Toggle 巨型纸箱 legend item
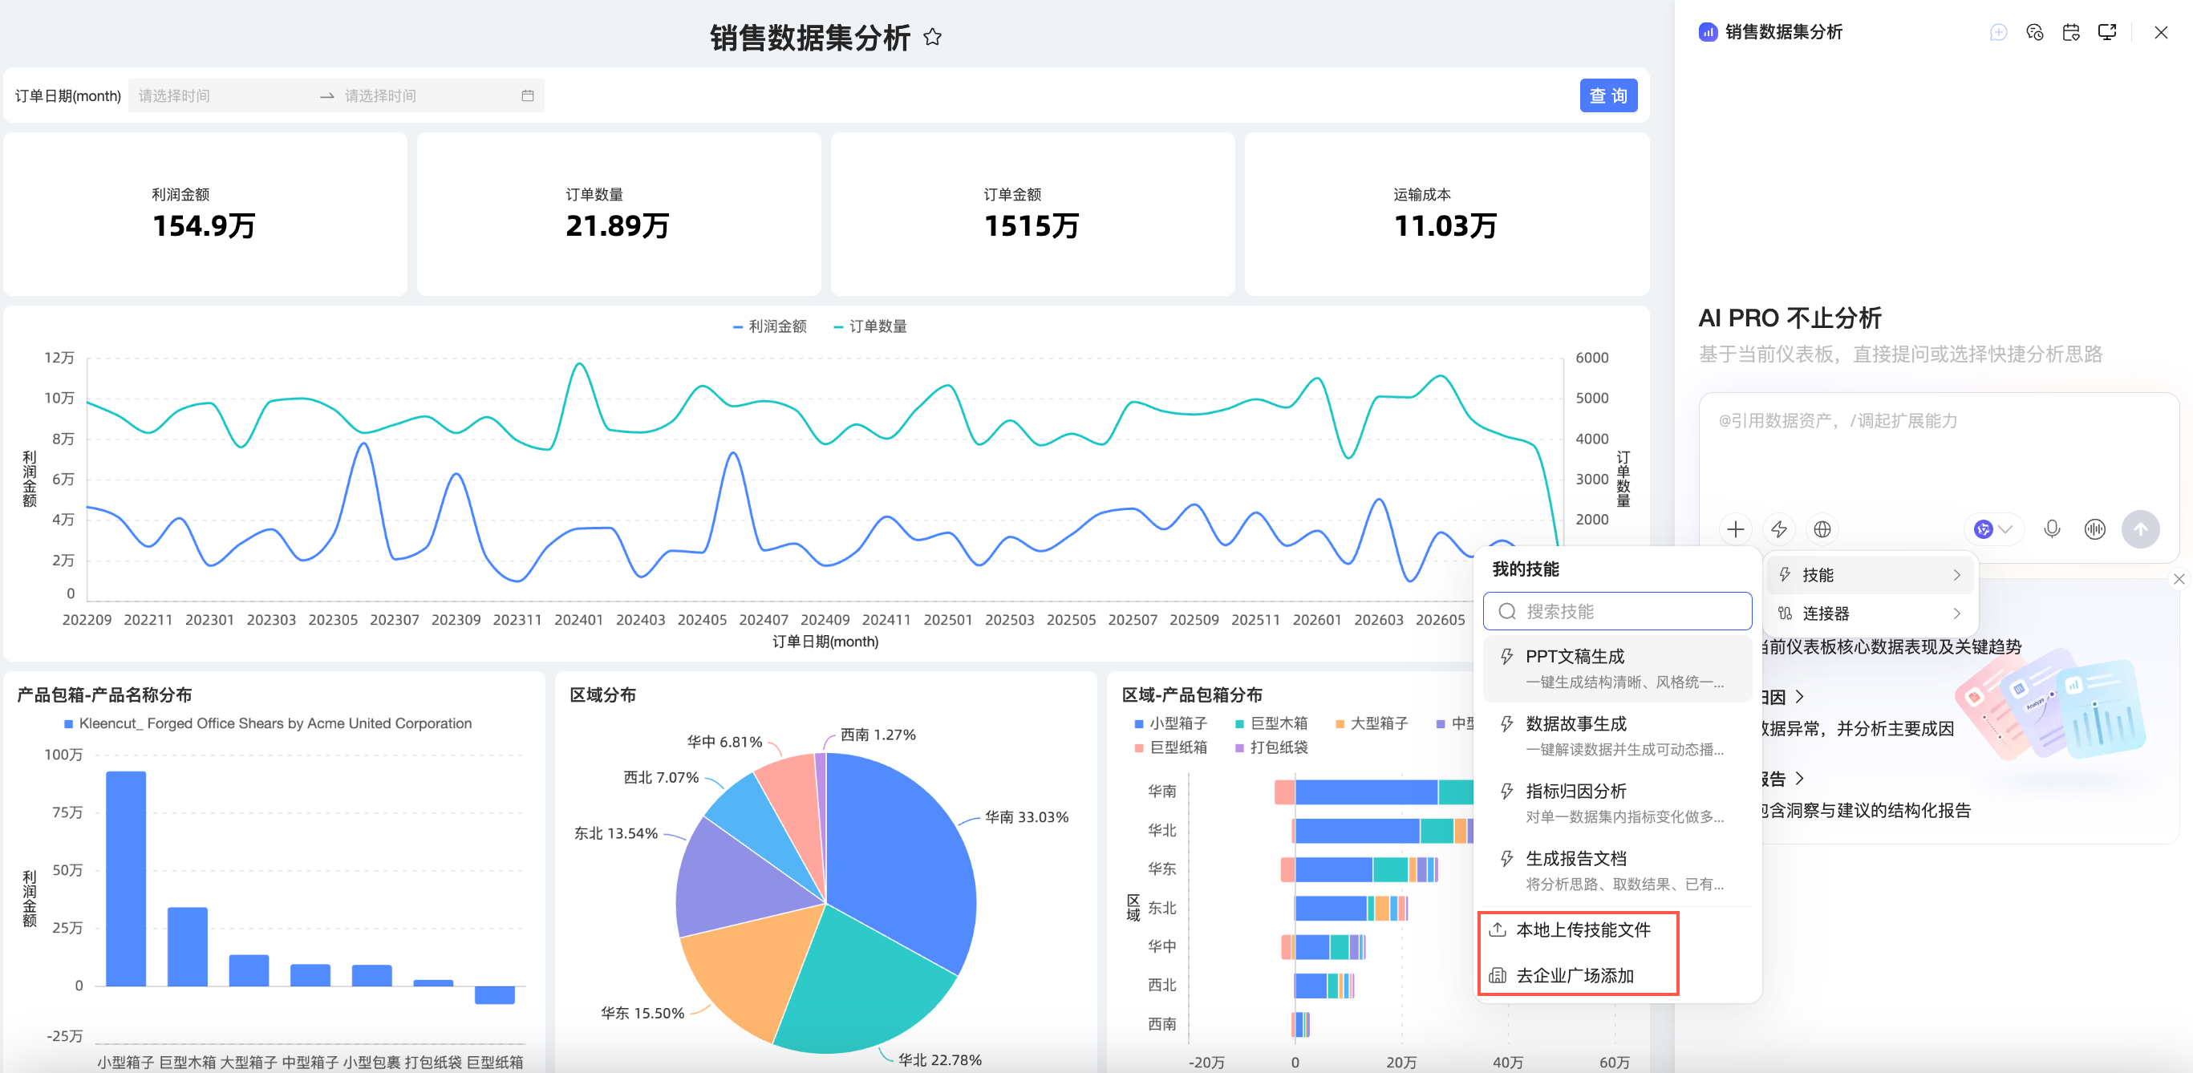The image size is (2193, 1073). (x=1170, y=747)
